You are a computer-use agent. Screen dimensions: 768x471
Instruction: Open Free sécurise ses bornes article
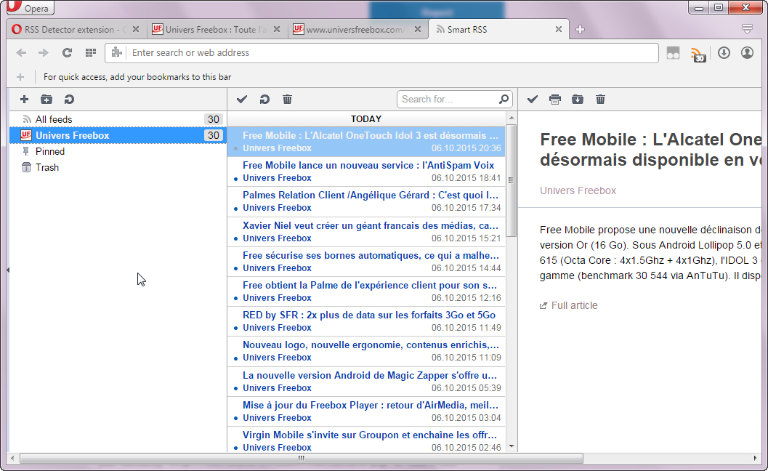point(366,262)
